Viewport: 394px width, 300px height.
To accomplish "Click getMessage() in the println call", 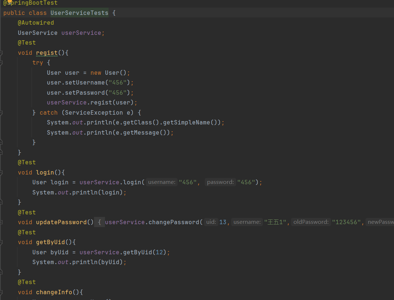I will [145, 132].
